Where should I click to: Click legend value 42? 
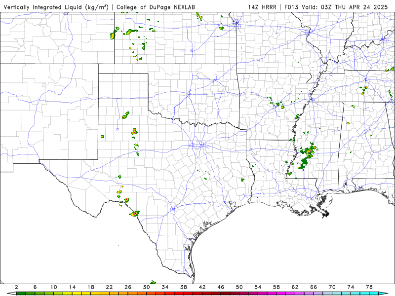pyautogui.click(x=202, y=287)
